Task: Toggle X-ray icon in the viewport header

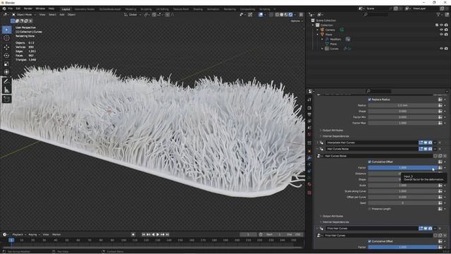Action: point(271,14)
